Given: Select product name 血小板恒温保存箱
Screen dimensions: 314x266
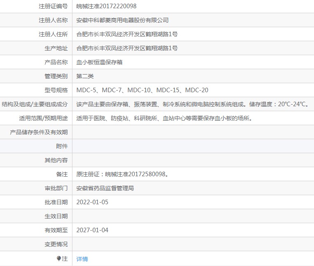Looking at the screenshot, I should (100, 62).
